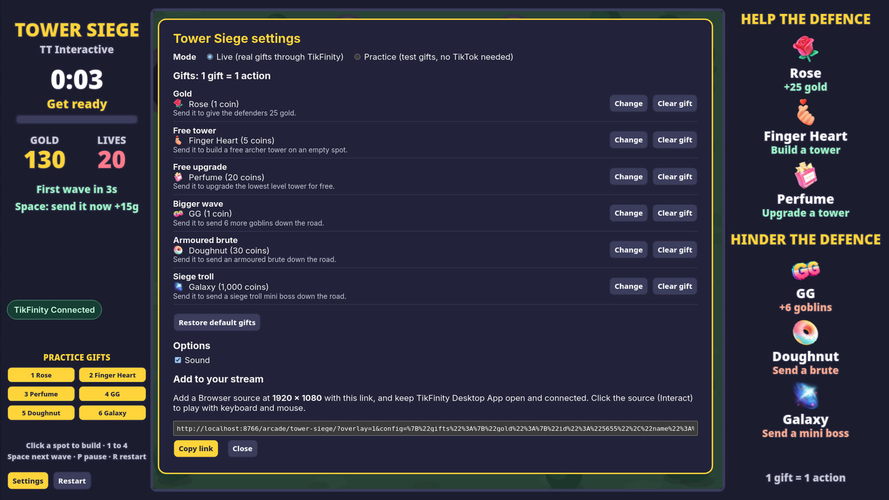
Task: Send practice gift 6 Galaxy
Action: [112, 413]
